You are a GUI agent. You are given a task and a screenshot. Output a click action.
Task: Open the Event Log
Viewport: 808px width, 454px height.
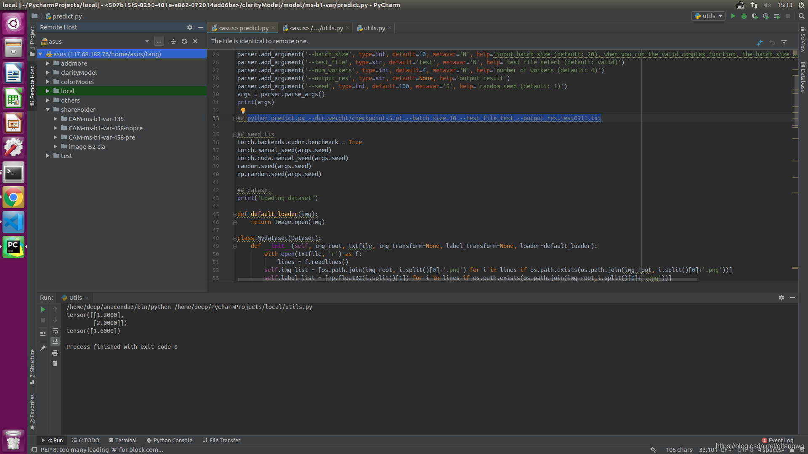tap(778, 441)
